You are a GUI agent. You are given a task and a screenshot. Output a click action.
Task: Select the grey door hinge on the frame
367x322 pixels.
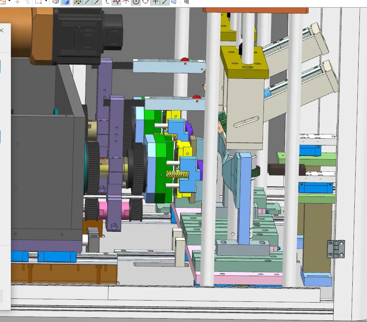click(x=336, y=249)
